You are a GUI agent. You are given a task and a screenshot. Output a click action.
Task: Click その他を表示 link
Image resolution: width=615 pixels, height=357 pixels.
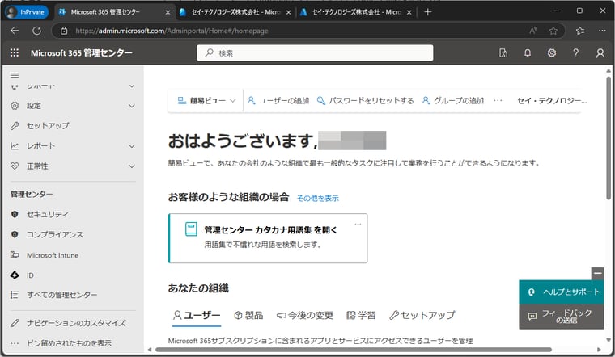[x=318, y=198]
